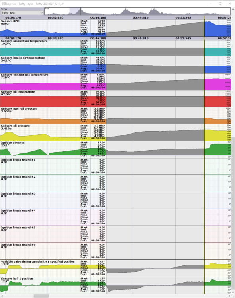The width and height of the screenshot is (235, 298).
Task: Click the vertical scrollbar up arrow
Action: 233,9
